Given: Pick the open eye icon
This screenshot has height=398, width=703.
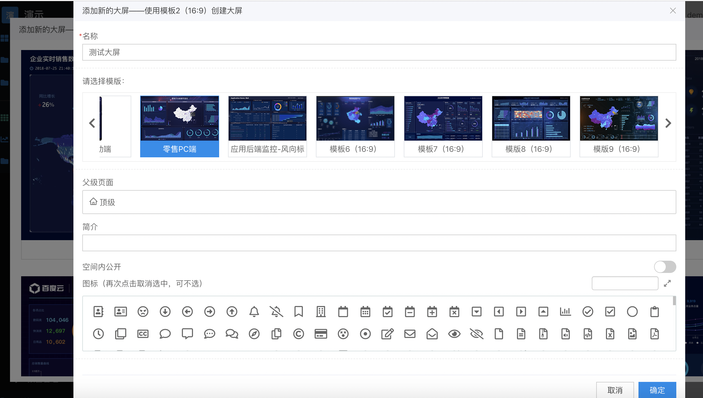Looking at the screenshot, I should (454, 334).
